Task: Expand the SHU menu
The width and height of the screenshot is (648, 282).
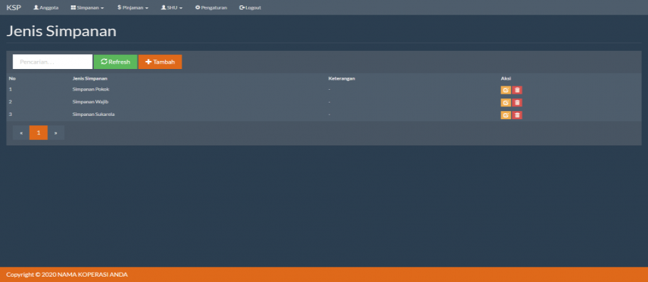Action: click(172, 7)
